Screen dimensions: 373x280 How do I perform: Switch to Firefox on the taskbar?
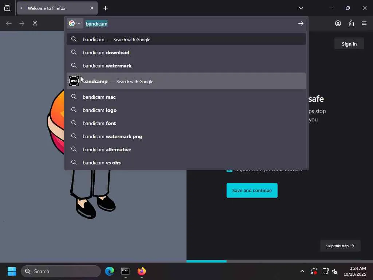pos(142,271)
